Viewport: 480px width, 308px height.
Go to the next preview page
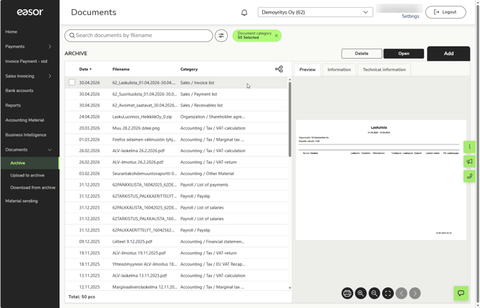tap(415, 293)
